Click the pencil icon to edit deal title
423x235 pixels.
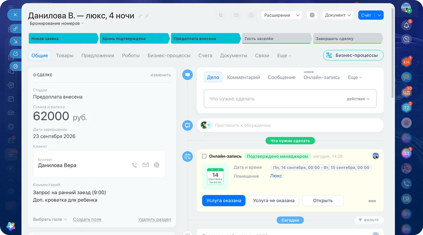coord(140,16)
